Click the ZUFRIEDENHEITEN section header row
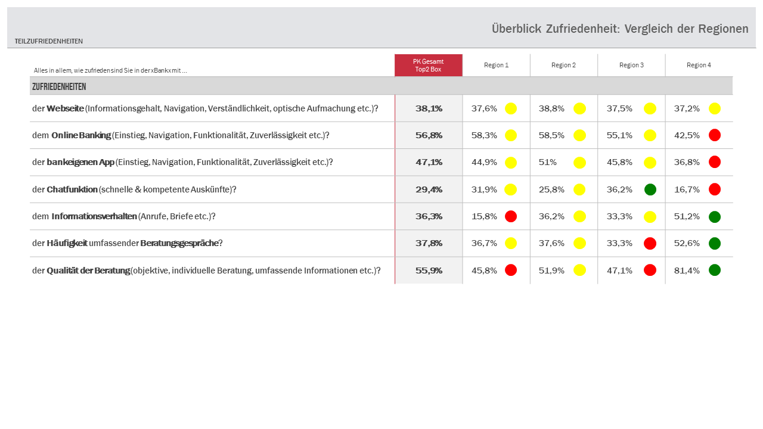Image resolution: width=763 pixels, height=429 pixels. click(59, 87)
